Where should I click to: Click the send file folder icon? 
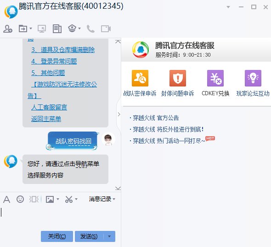pyautogui.click(x=23, y=29)
